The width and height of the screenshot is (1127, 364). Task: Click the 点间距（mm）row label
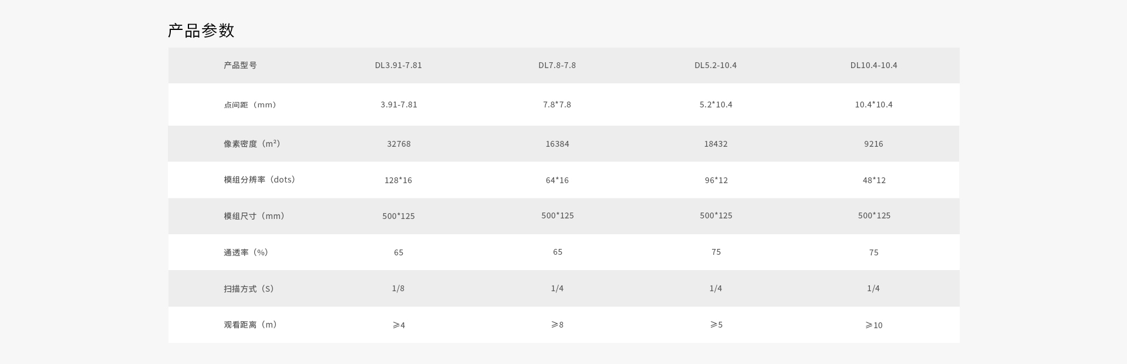[x=250, y=105]
